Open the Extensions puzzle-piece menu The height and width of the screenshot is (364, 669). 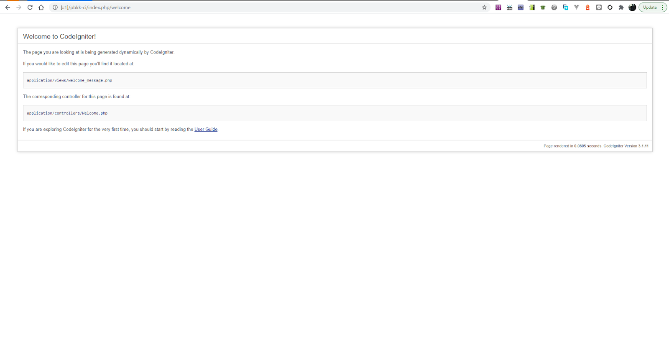point(621,8)
